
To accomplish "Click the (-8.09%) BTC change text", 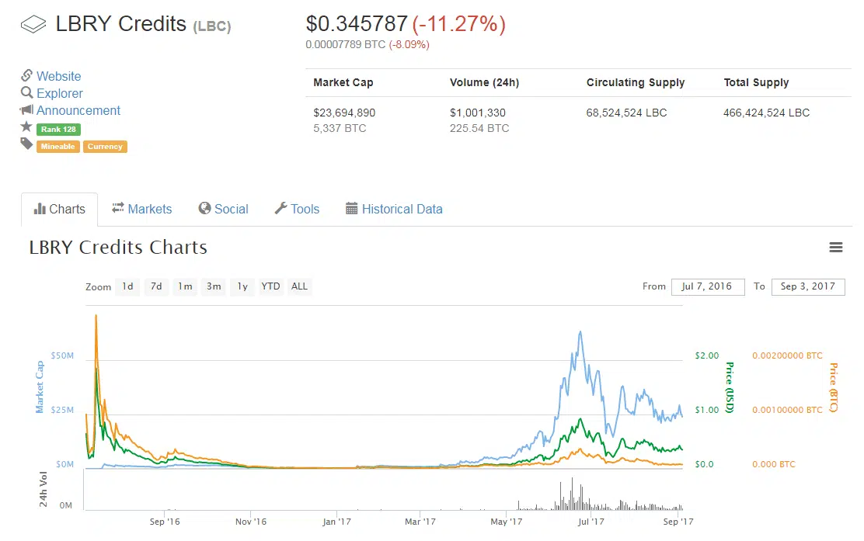I will 409,44.
